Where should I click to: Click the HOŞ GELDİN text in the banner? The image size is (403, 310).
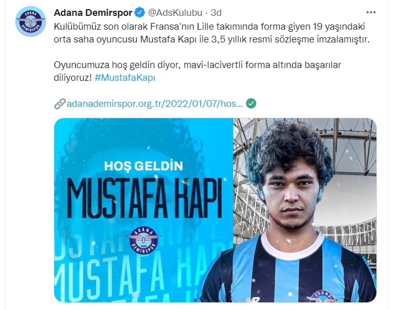coord(143,166)
